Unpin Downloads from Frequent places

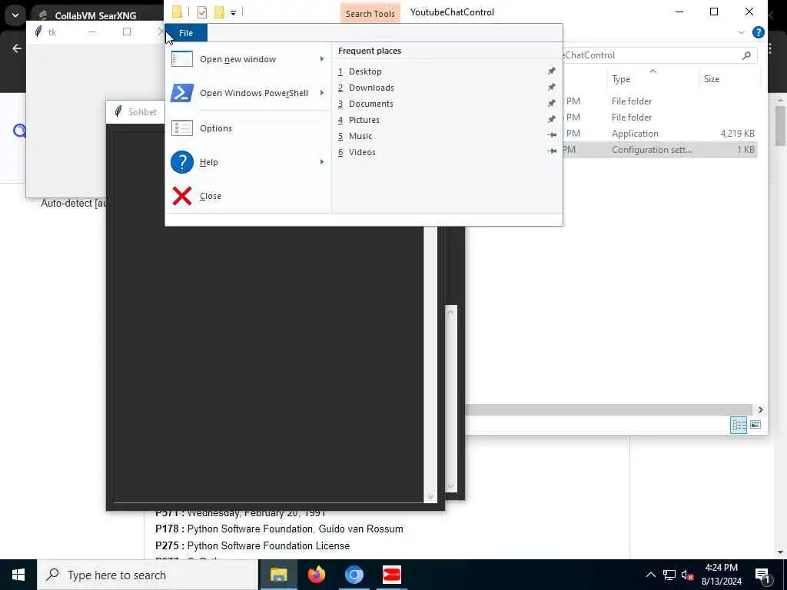point(552,88)
